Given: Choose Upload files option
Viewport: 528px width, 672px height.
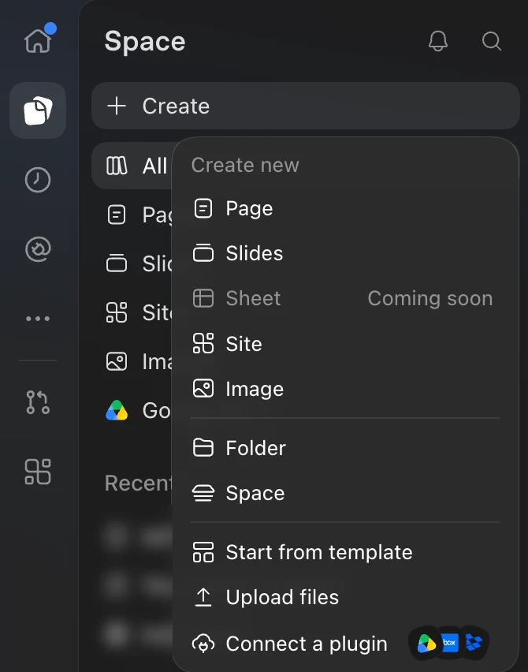Looking at the screenshot, I should pos(345,597).
